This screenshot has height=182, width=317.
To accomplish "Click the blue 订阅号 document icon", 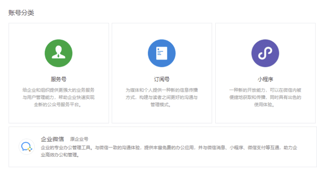I will click(162, 53).
